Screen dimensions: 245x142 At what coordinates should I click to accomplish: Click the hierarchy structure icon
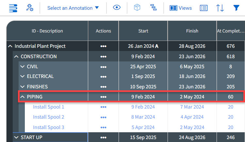[153, 8]
